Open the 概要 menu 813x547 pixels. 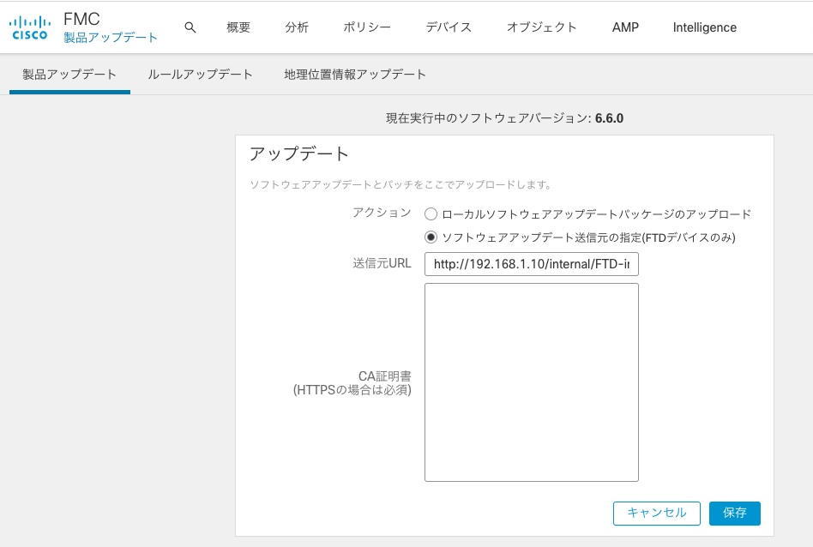238,27
